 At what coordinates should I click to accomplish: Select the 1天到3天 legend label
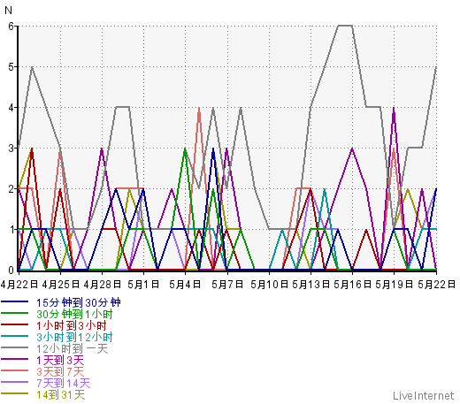click(x=60, y=360)
